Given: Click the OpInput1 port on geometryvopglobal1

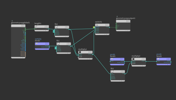Looking at the screenshot, I should pyautogui.click(x=25, y=52).
